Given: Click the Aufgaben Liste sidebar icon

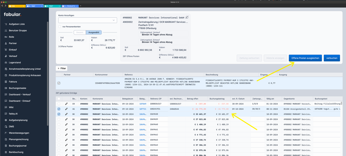Looking at the screenshot, I should (x=6, y=24).
